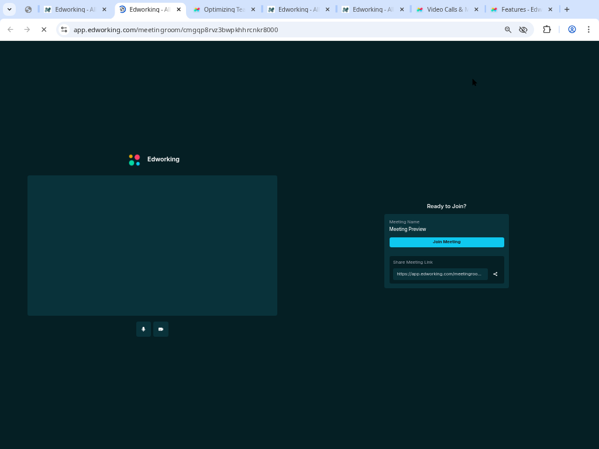Open the Chrome three-dot menu

click(x=588, y=30)
